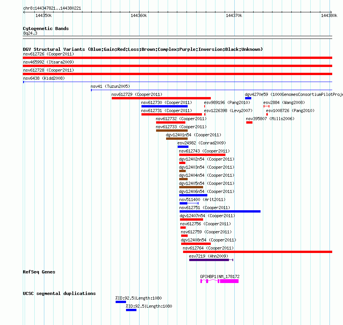Click the left arrow on ruler
This screenshot has height=325, width=343.
pos(24,12)
